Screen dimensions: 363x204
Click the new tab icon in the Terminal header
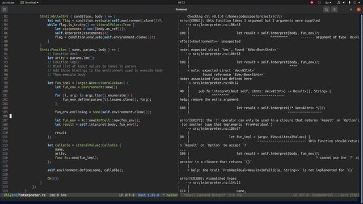click(5, 10)
